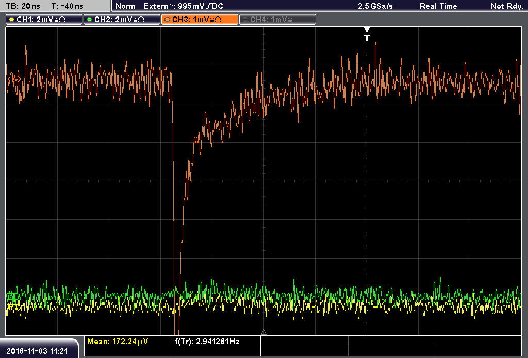Viewport: 528px width, 358px height.
Task: Click the T: -40 ns trigger offset
Action: pyautogui.click(x=68, y=6)
